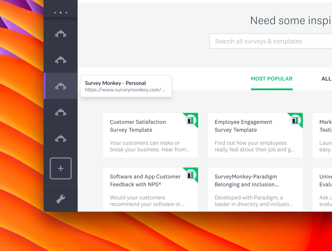332x251 pixels.
Task: Click 'Find out how your employees' description
Action: [254, 146]
